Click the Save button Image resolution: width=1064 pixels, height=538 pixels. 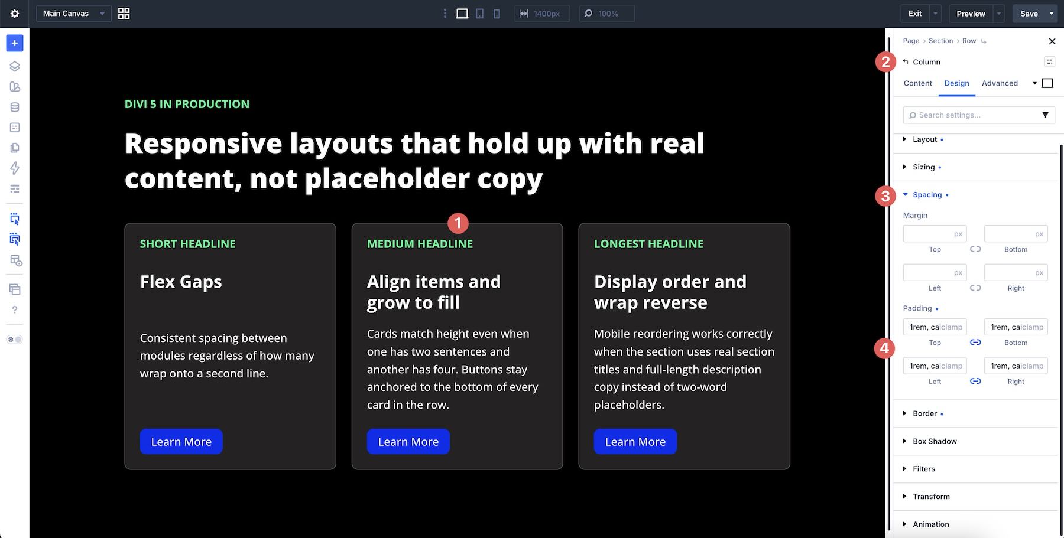(1029, 14)
